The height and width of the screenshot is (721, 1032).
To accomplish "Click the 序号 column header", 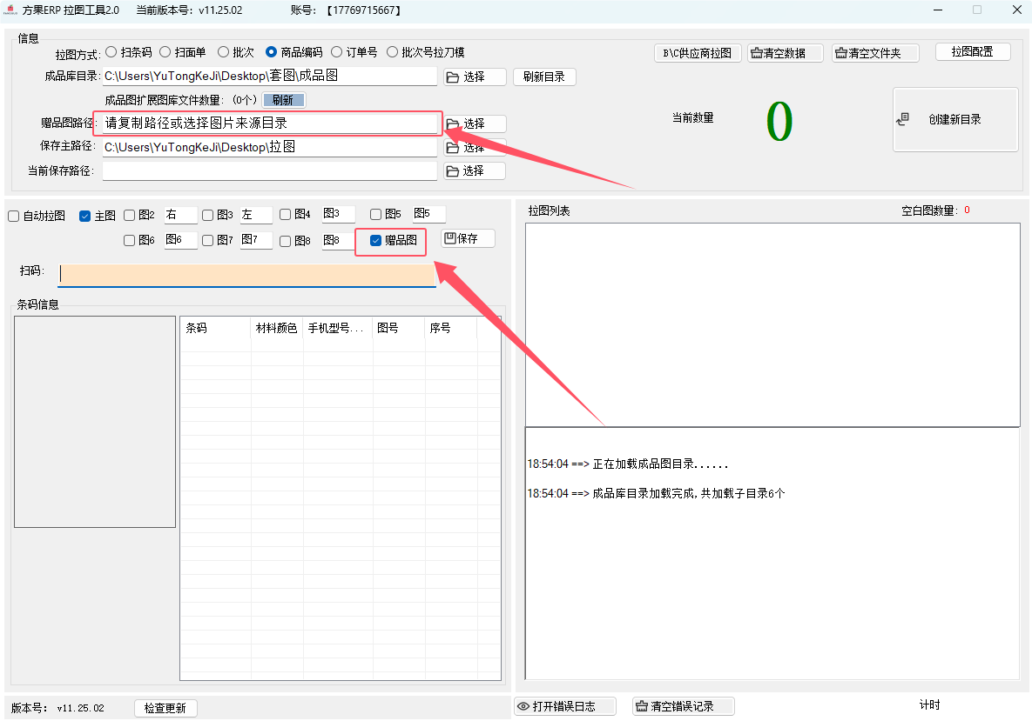I will click(451, 328).
